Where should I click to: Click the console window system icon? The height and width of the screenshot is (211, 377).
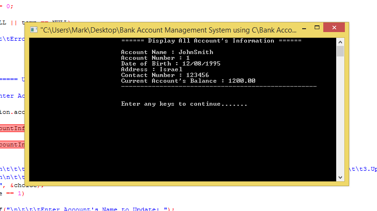34,30
